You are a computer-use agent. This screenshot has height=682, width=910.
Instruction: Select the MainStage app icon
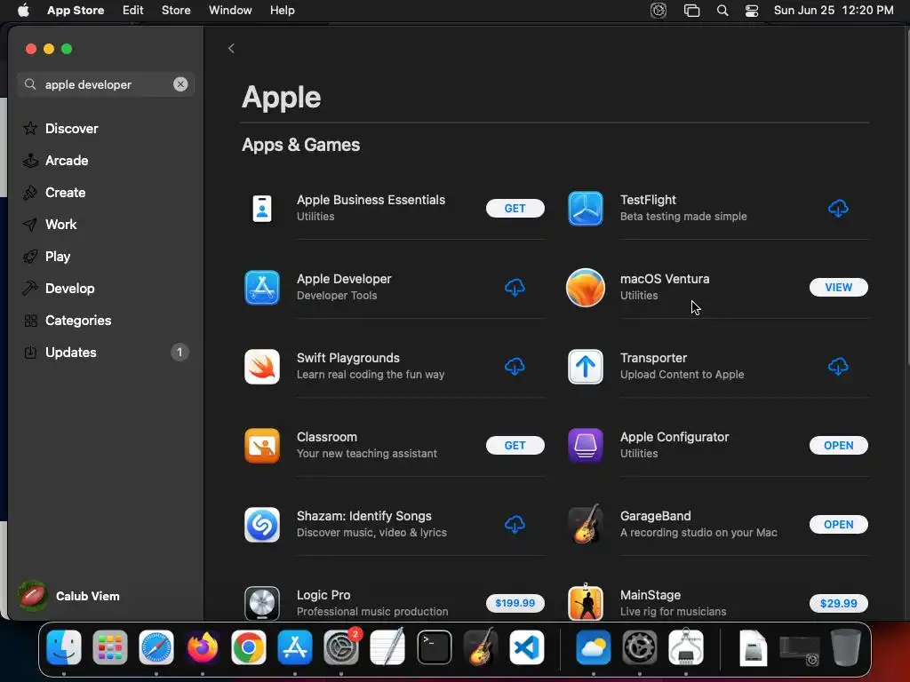(x=585, y=602)
